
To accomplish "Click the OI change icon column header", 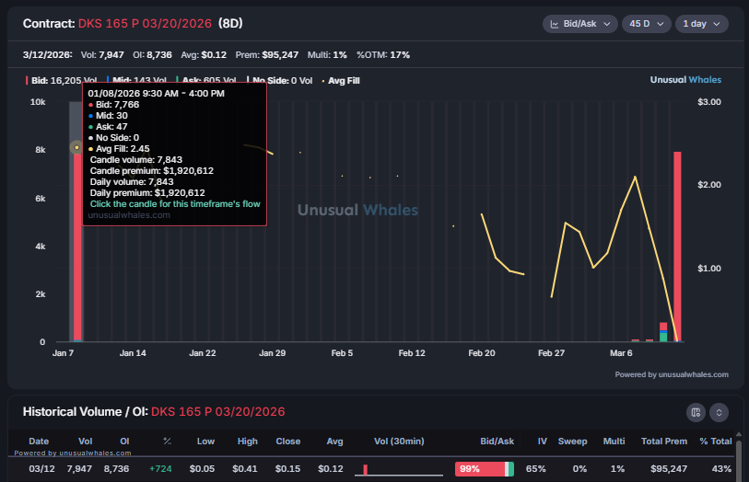I will pyautogui.click(x=167, y=441).
